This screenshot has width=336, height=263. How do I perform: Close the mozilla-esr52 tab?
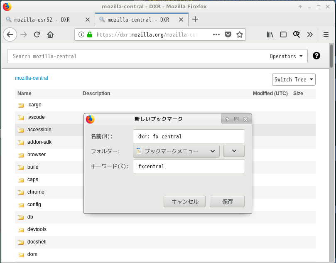click(x=88, y=20)
